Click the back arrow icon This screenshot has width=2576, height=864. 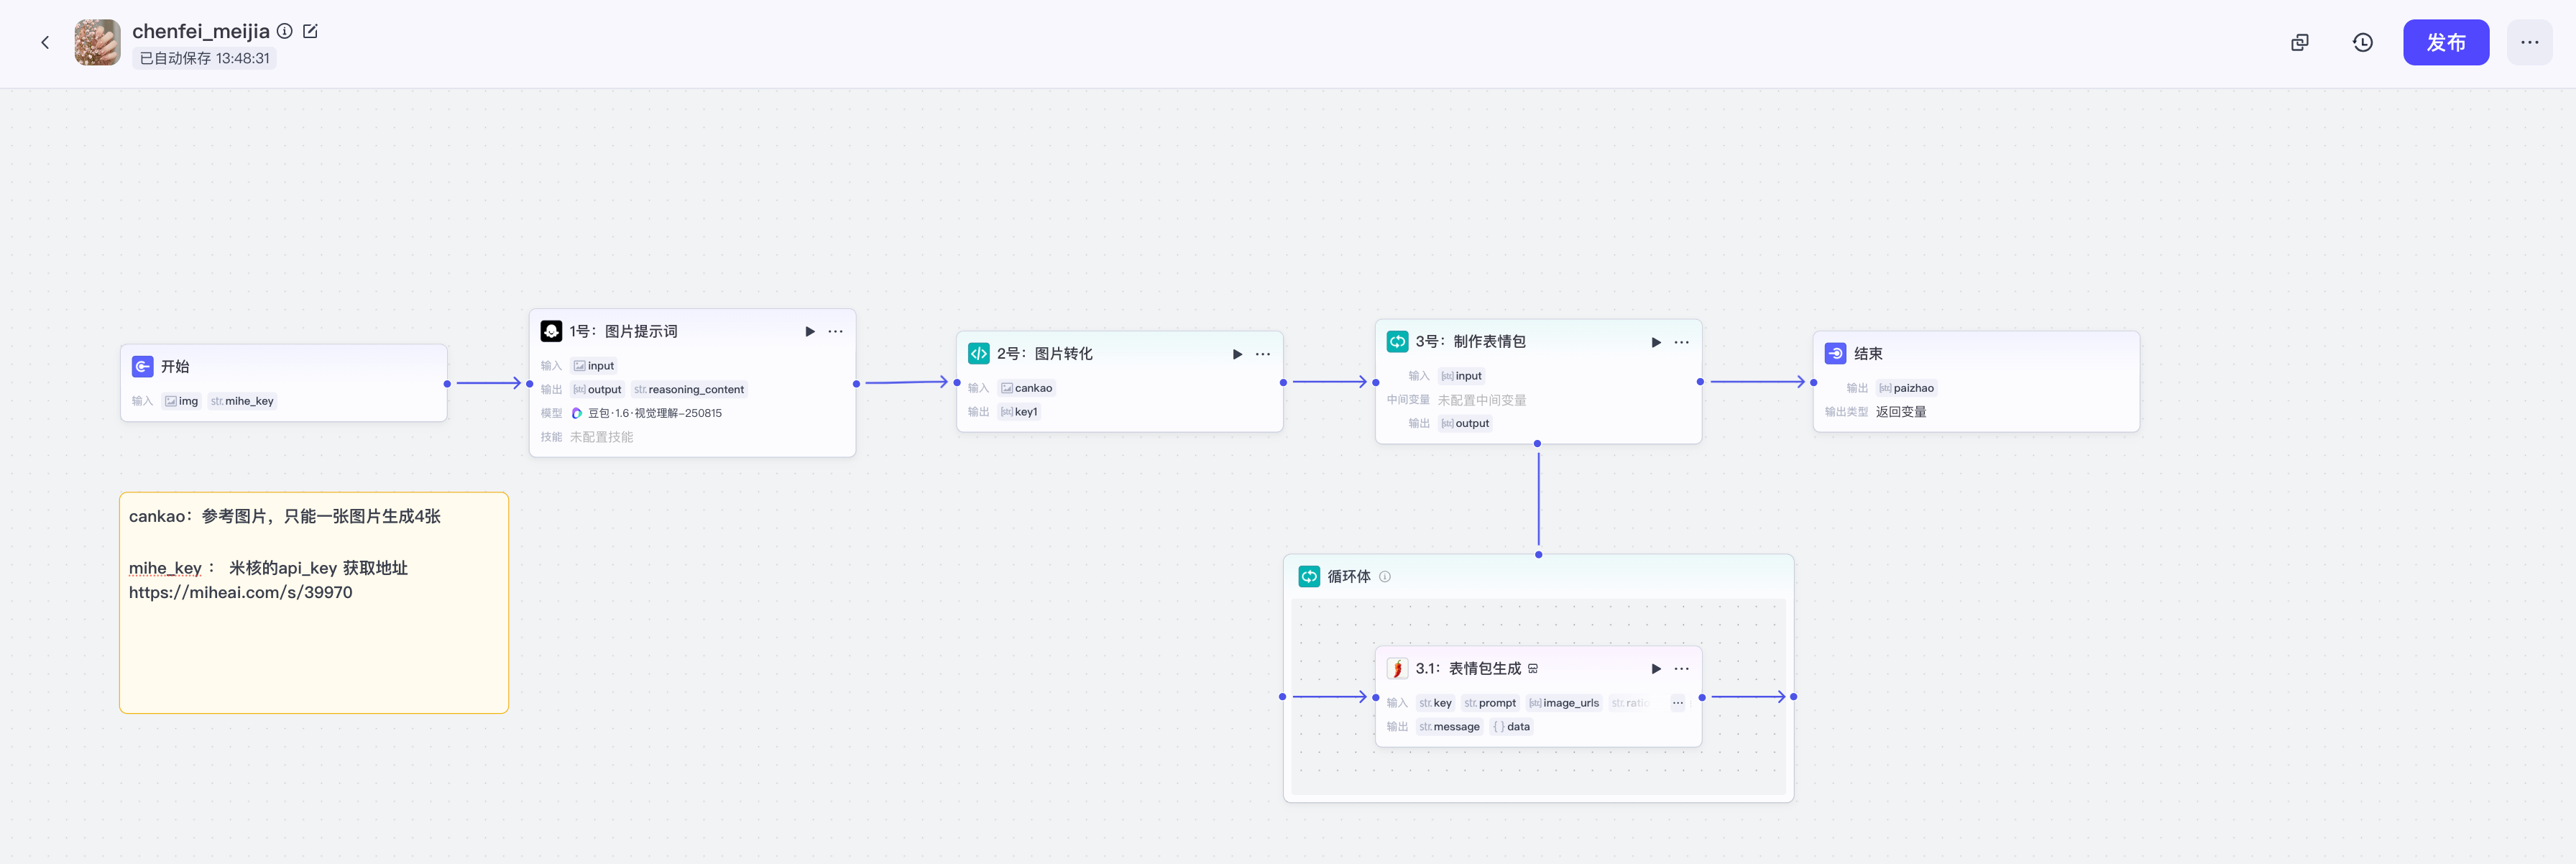point(45,42)
